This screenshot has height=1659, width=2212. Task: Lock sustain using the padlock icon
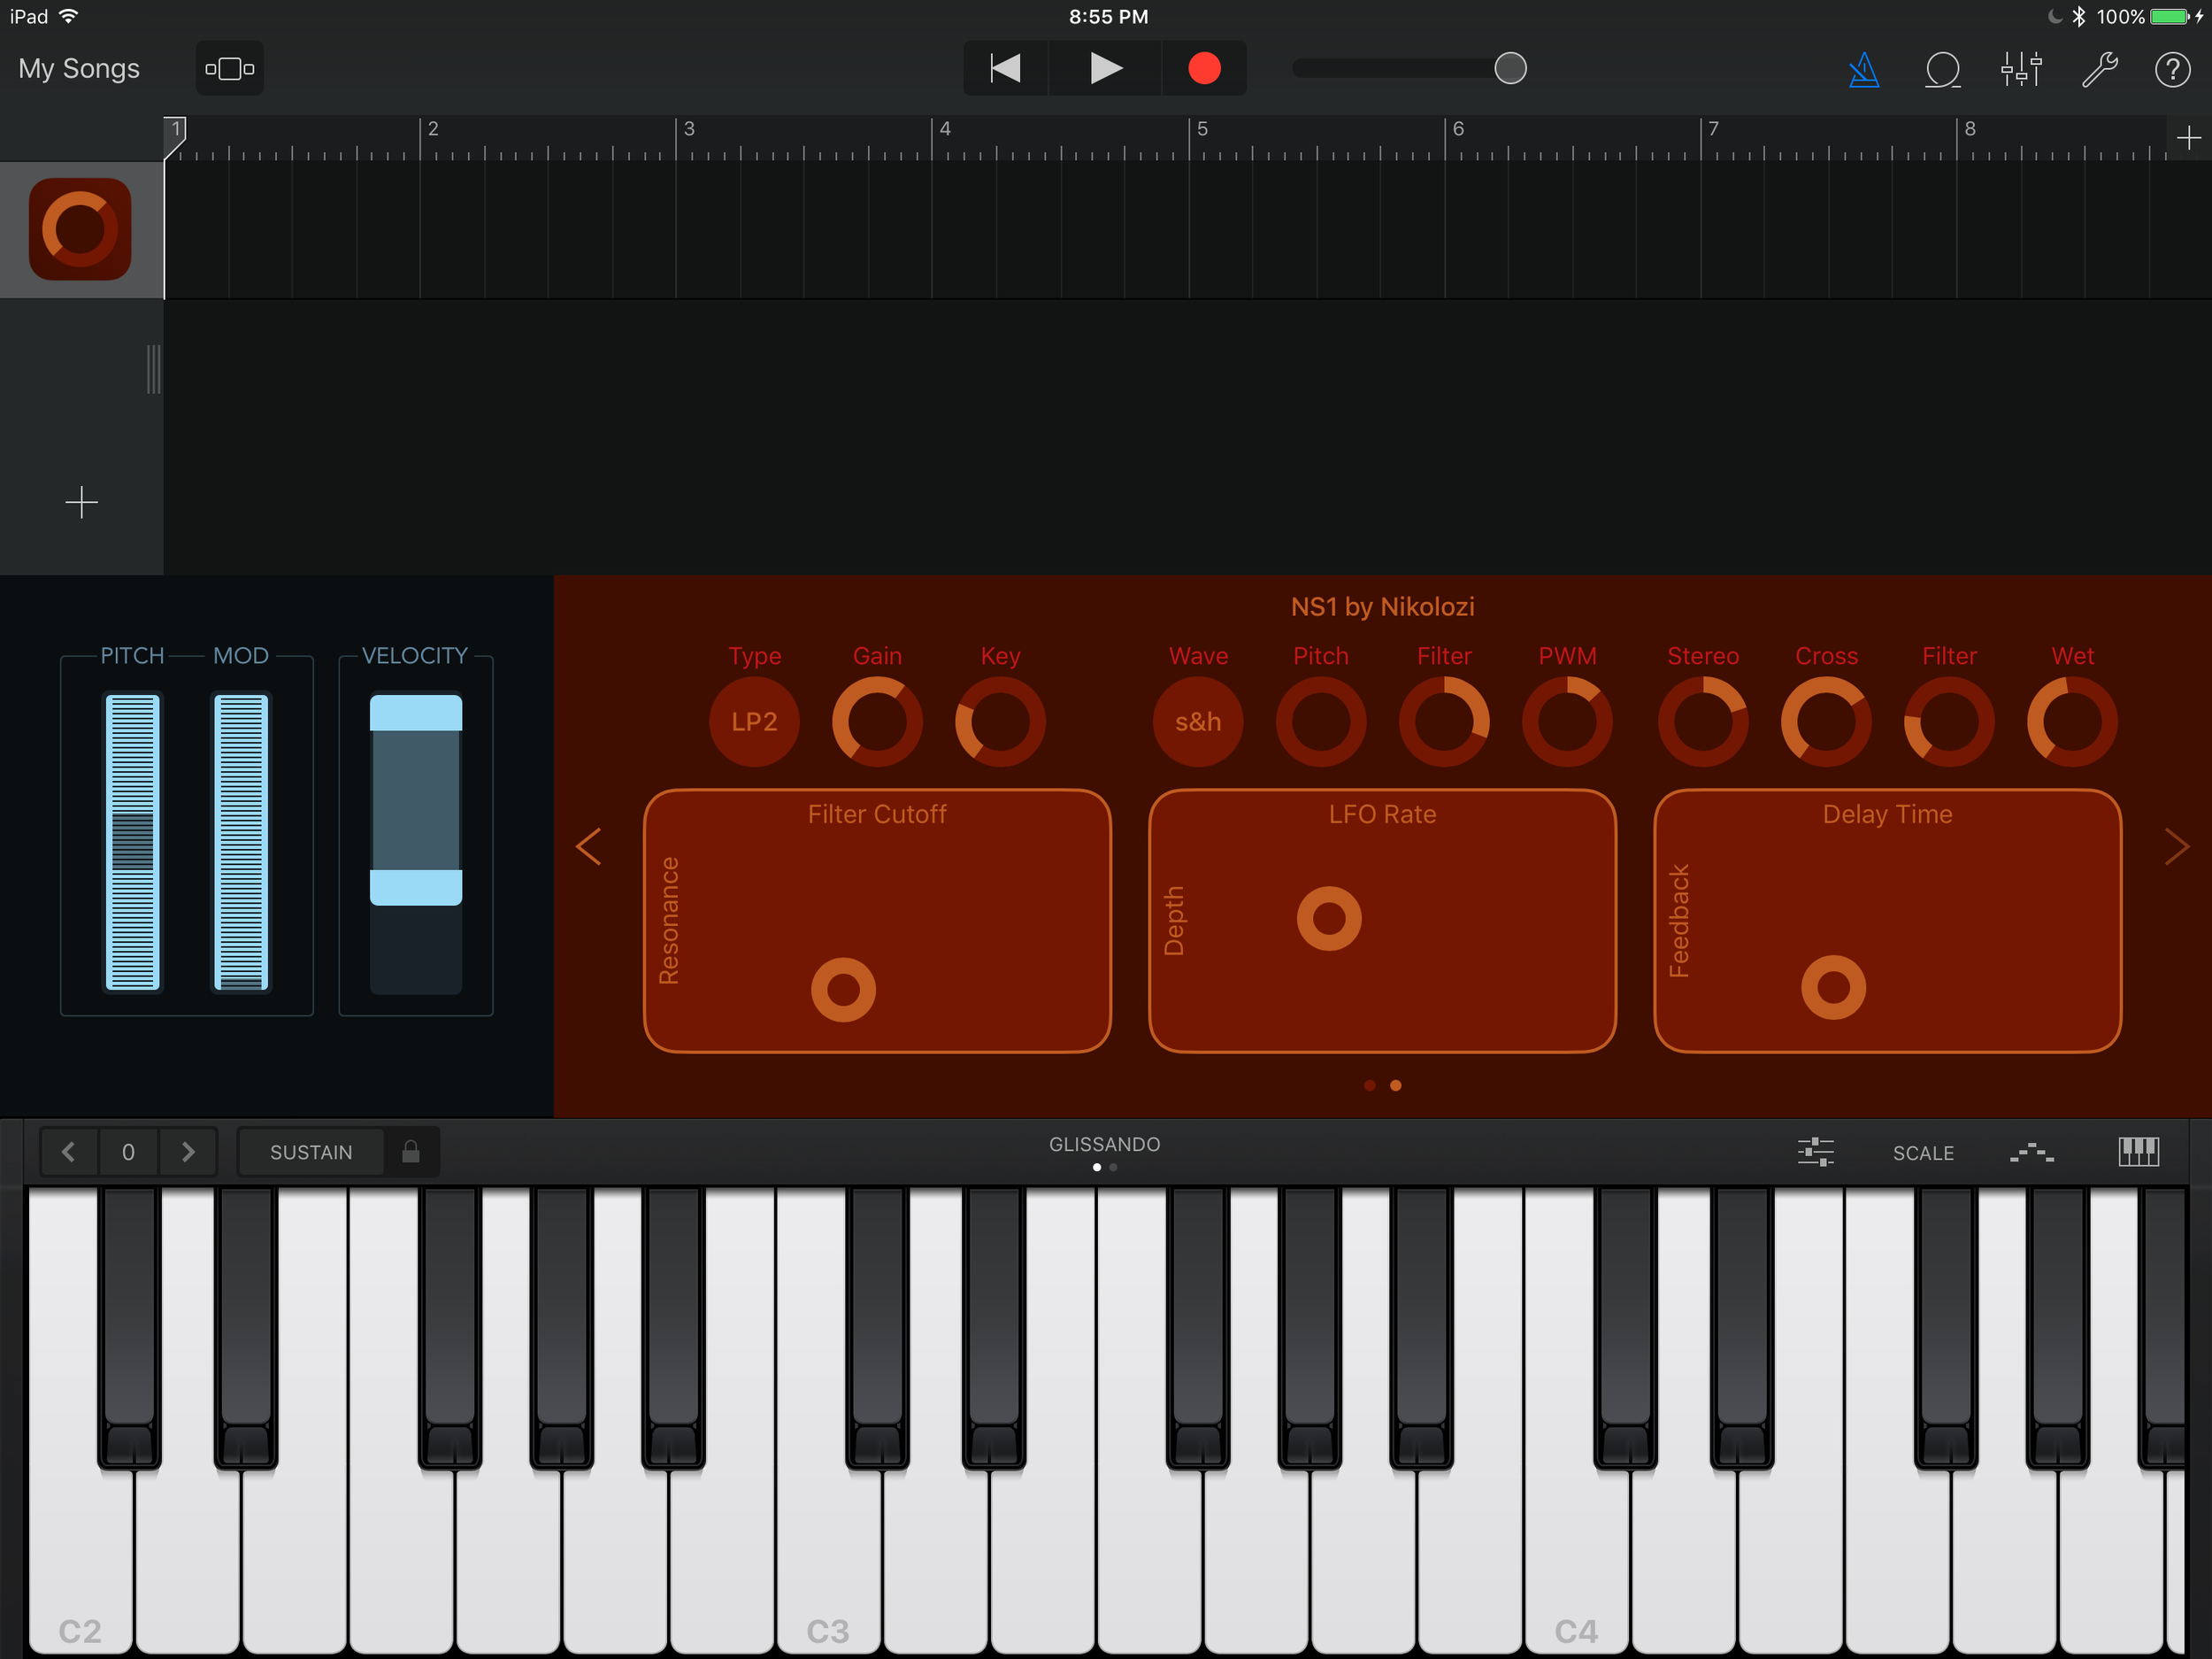pyautogui.click(x=411, y=1152)
